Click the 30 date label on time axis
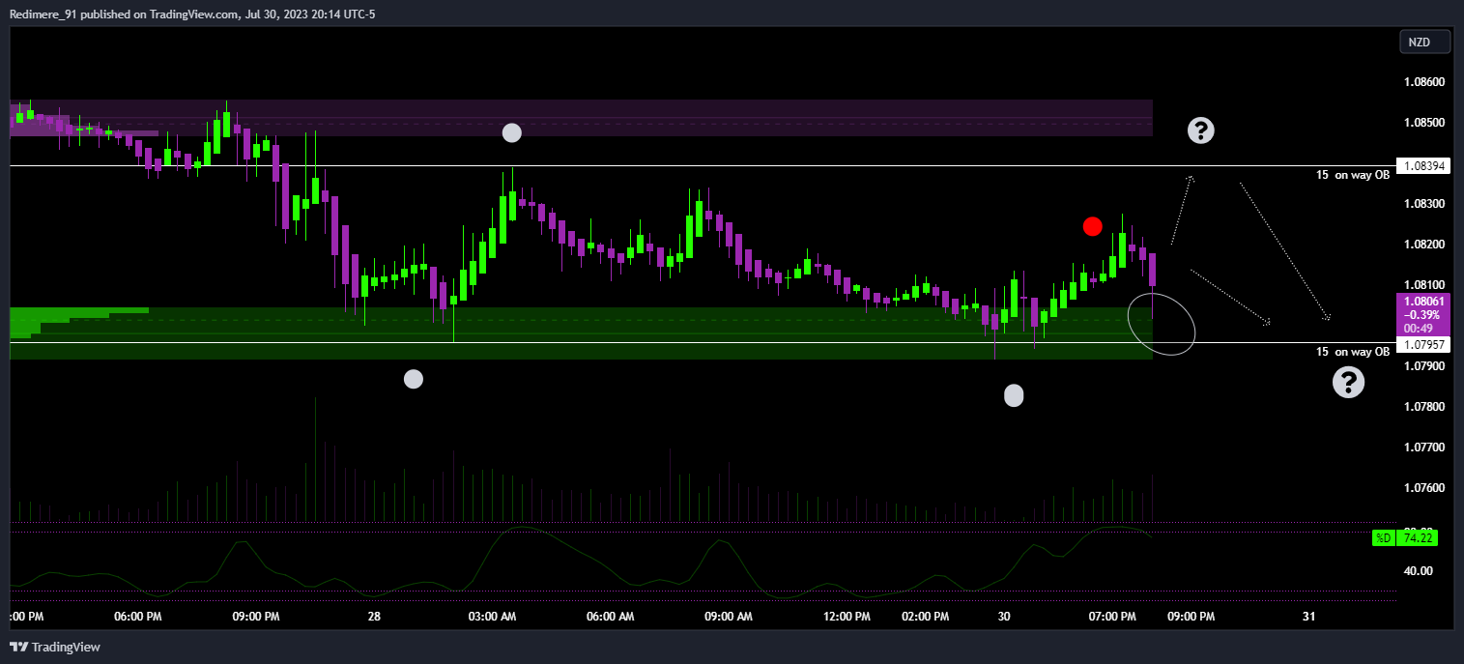 pos(1004,617)
